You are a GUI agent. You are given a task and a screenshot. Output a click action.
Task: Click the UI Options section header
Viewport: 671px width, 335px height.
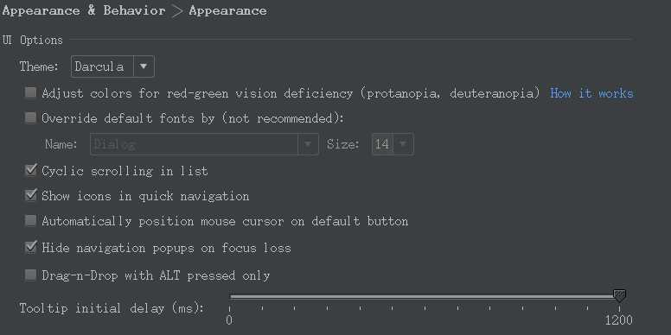[33, 41]
